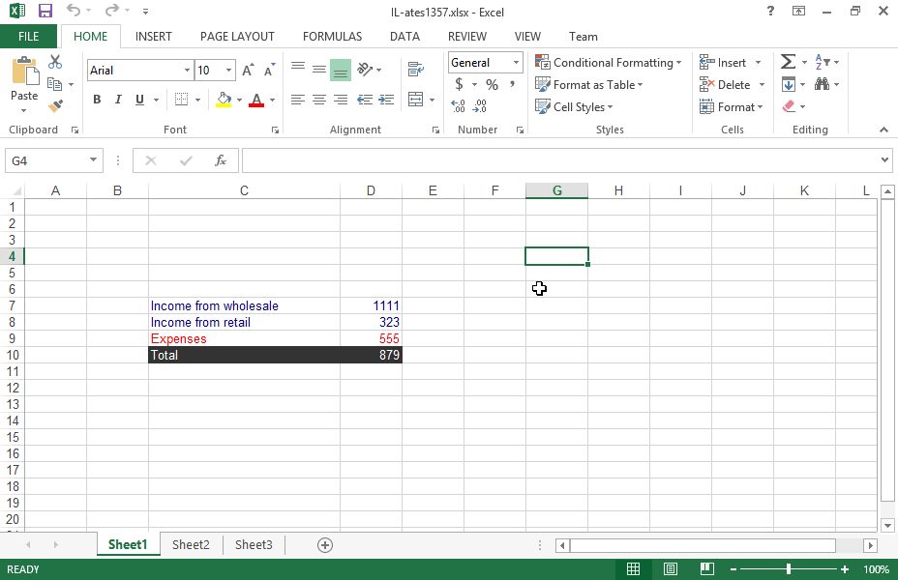Viewport: 898px width, 580px height.
Task: Click the Merge & Center icon
Action: (416, 100)
